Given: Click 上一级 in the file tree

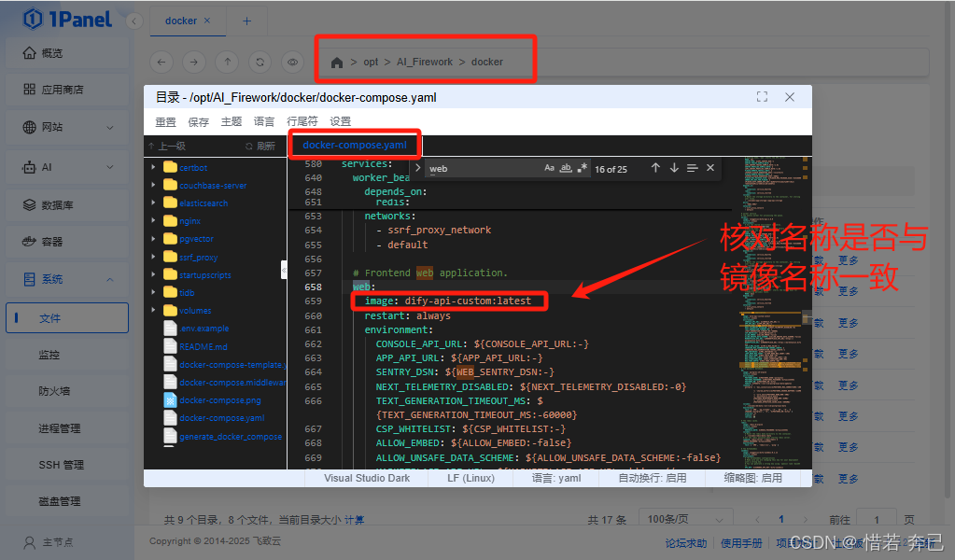Looking at the screenshot, I should click(167, 147).
